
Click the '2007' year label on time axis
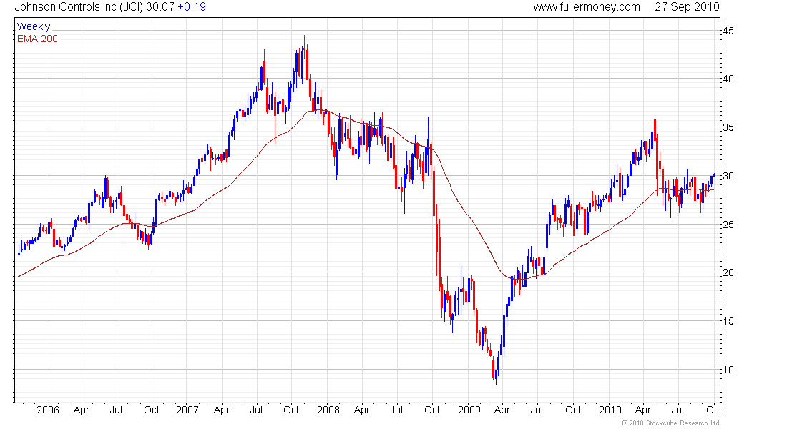click(x=187, y=410)
